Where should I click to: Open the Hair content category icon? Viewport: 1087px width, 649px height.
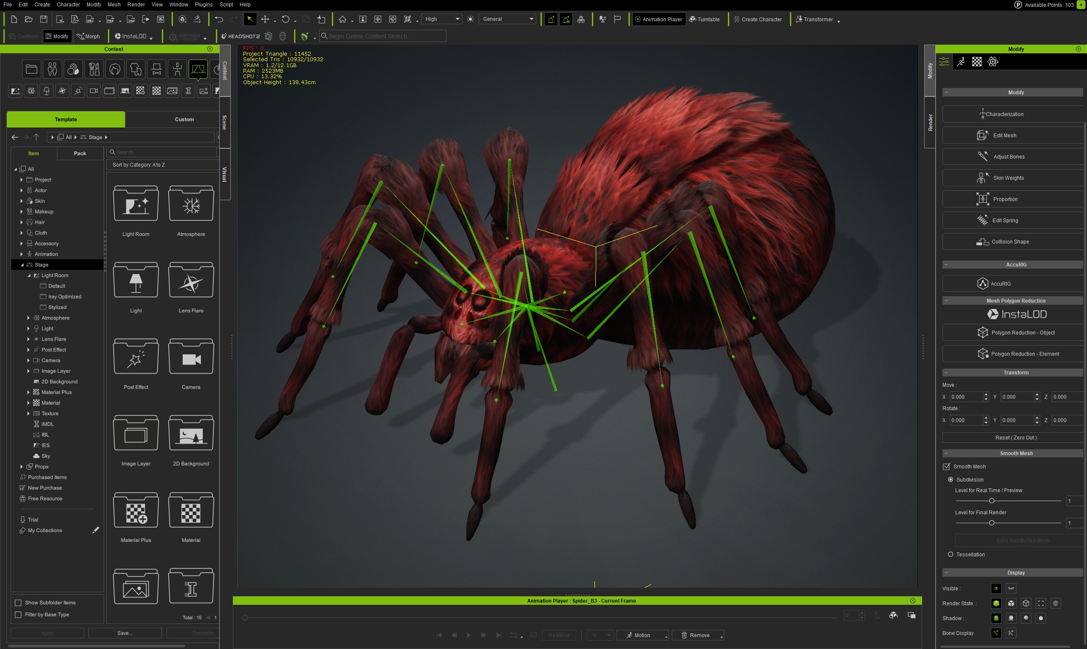click(x=115, y=69)
